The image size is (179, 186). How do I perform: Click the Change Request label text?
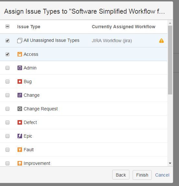[41, 109]
